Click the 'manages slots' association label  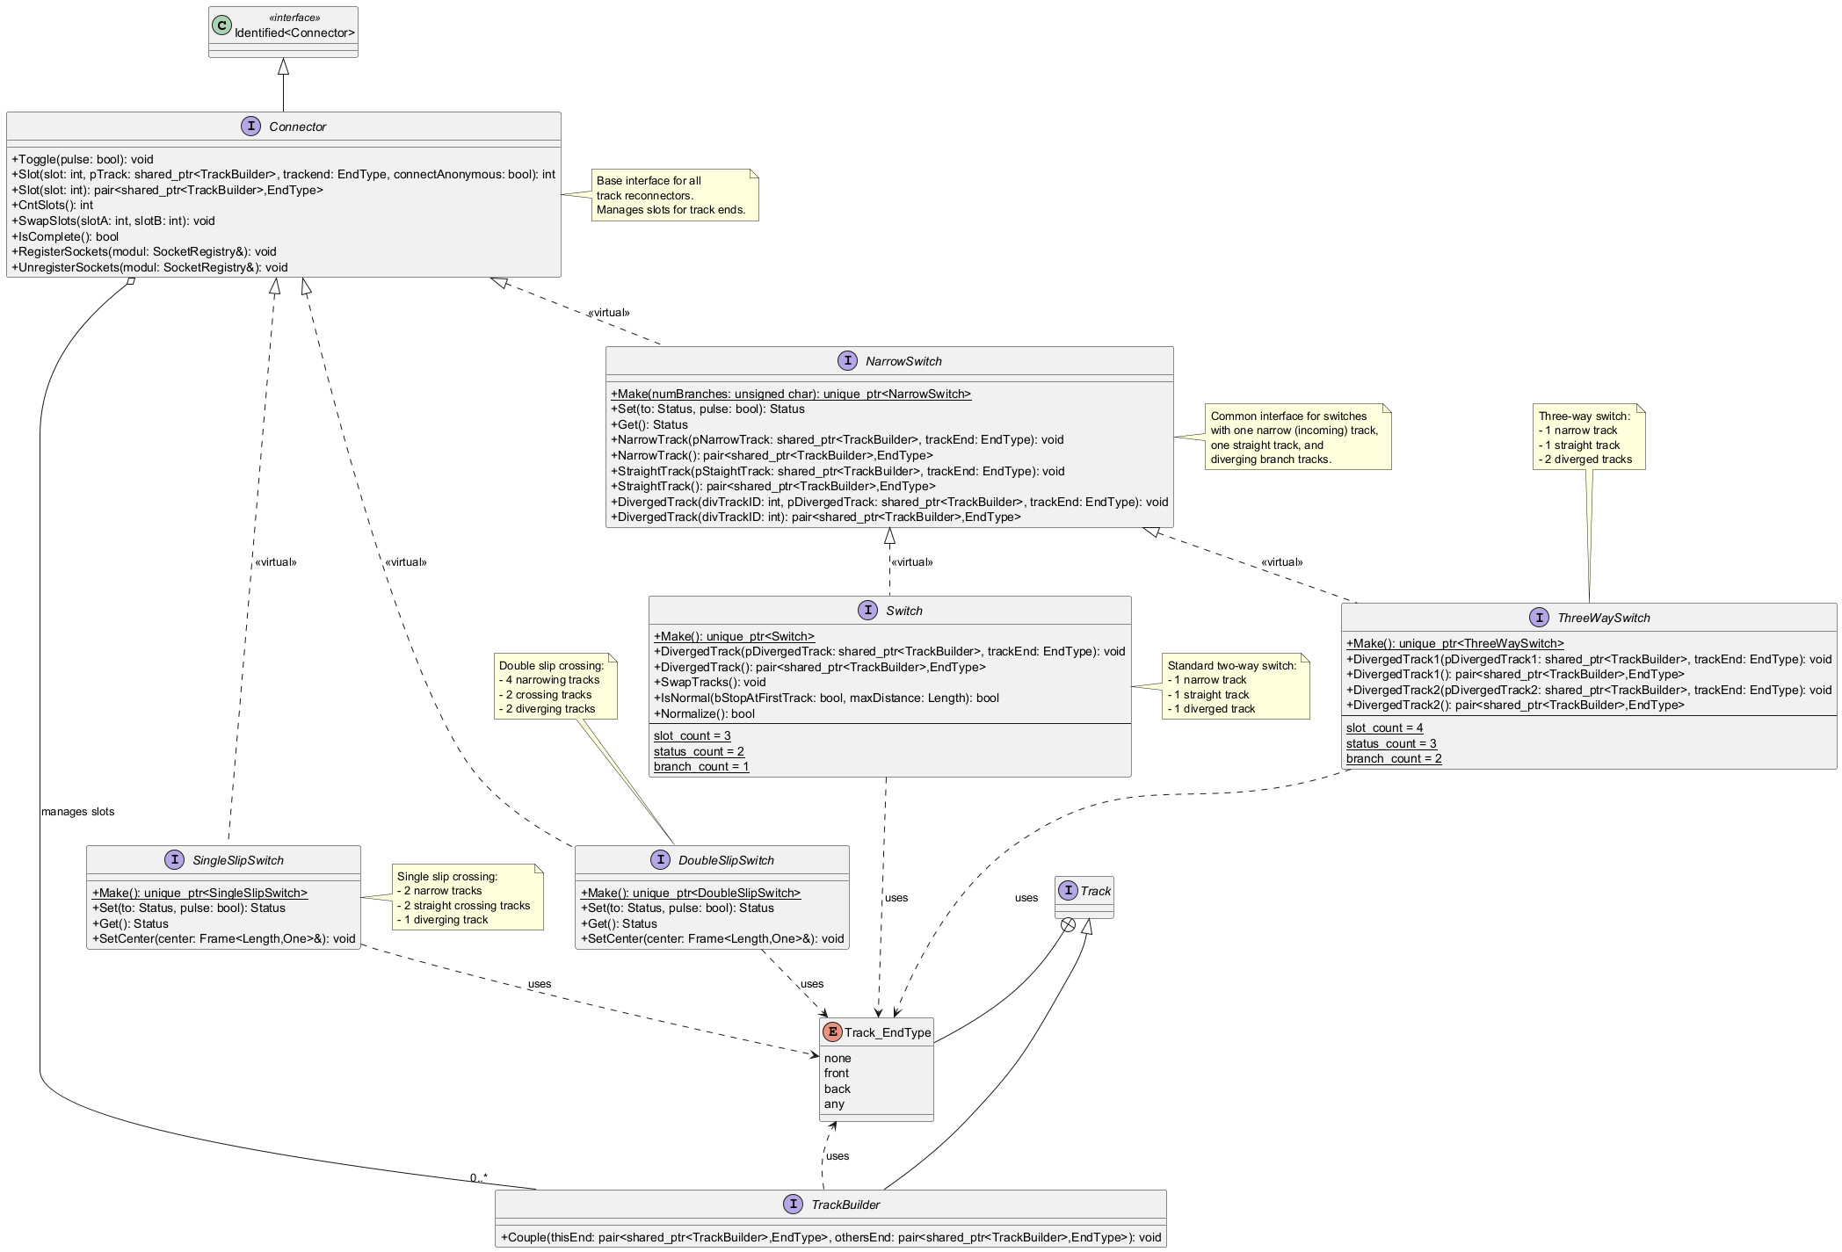[77, 812]
